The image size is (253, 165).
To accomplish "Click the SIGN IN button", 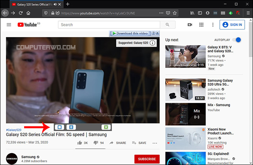I will pyautogui.click(x=232, y=24).
